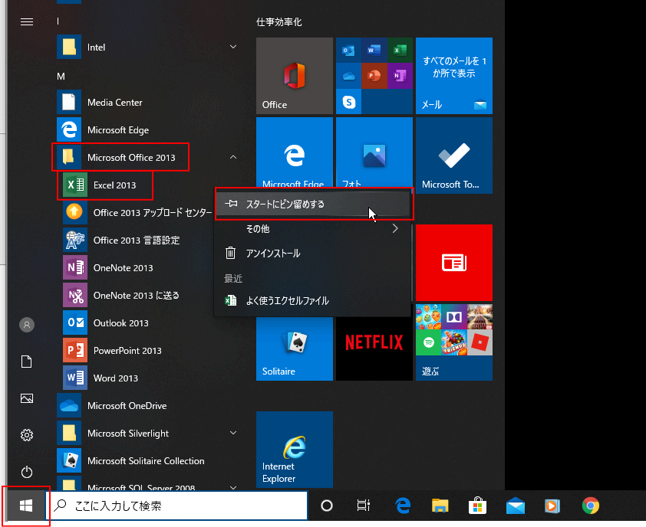Screen dimensions: 646x527
Task: Collapse the Microsoft Office 2013 folder
Action: pyautogui.click(x=233, y=157)
